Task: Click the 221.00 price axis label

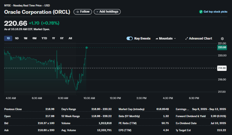Action: tap(222, 43)
